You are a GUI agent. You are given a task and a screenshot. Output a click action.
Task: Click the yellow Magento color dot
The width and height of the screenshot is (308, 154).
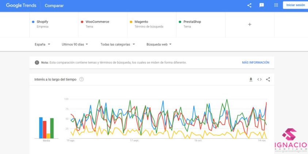[x=131, y=22]
